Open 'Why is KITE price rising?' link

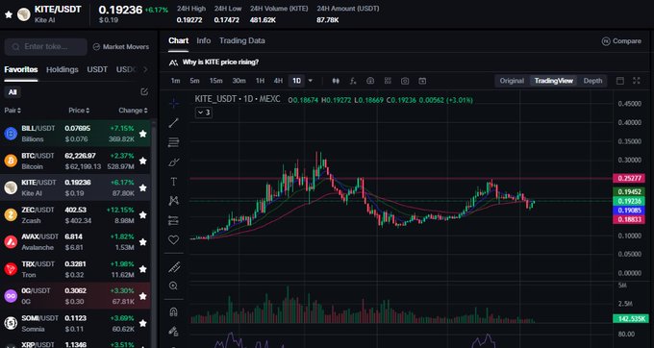coord(220,62)
